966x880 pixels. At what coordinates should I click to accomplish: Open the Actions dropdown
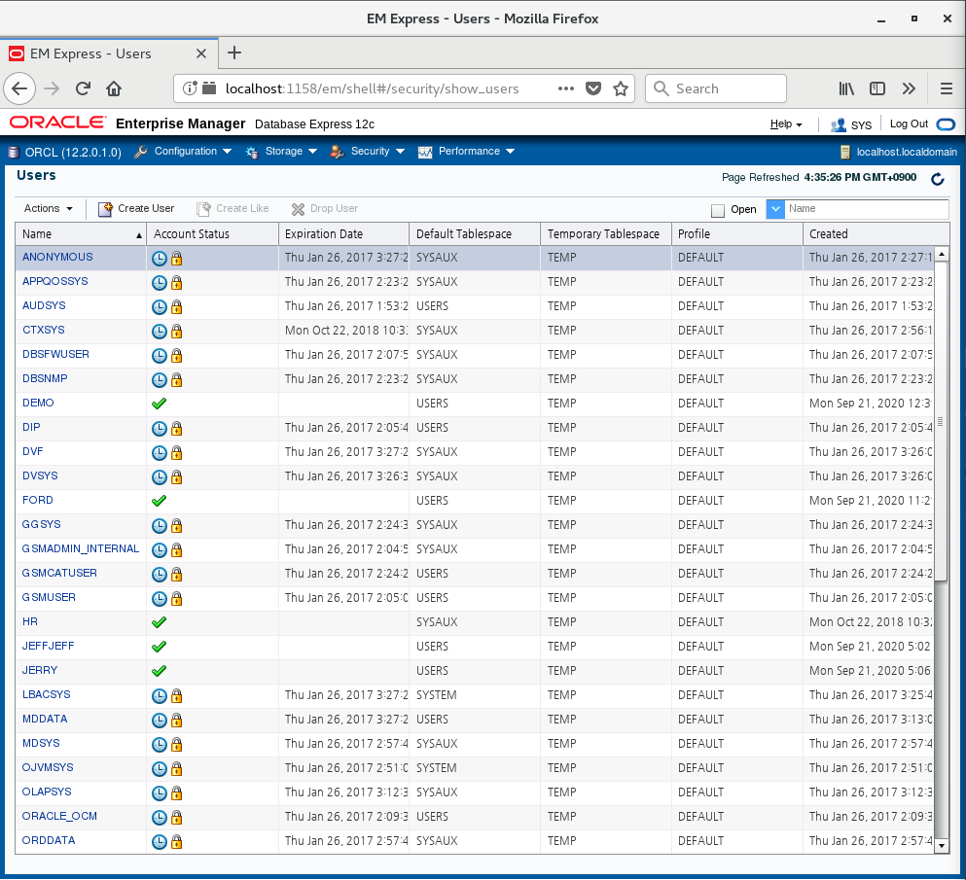48,209
